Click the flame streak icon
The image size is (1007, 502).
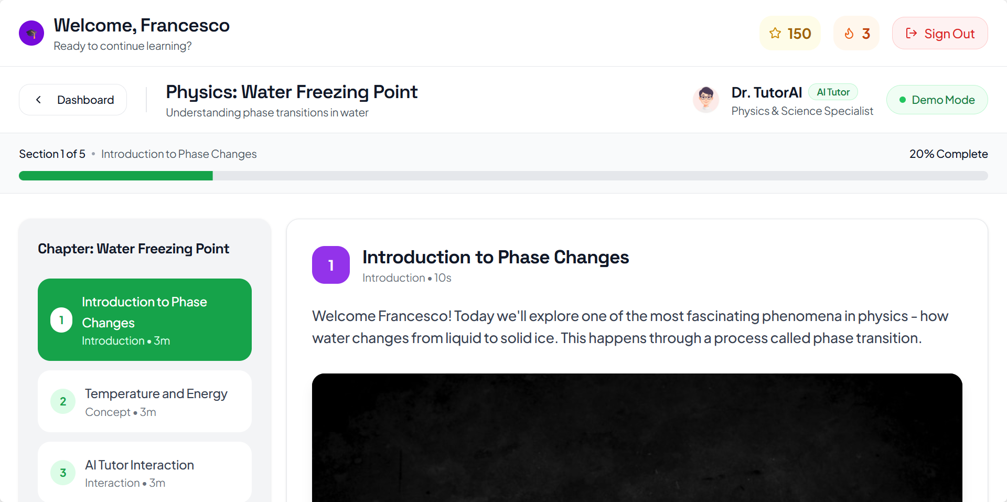click(849, 34)
